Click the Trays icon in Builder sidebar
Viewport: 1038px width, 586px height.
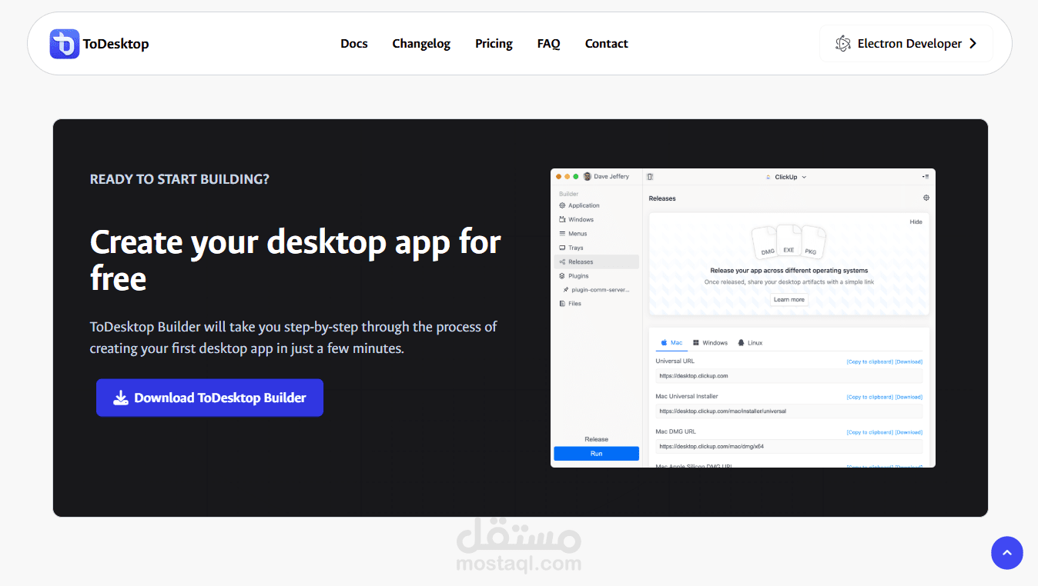coord(562,248)
